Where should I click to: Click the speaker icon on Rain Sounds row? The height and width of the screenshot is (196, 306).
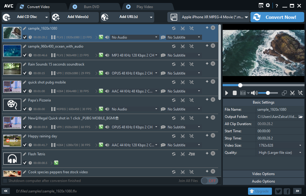[x=107, y=73]
